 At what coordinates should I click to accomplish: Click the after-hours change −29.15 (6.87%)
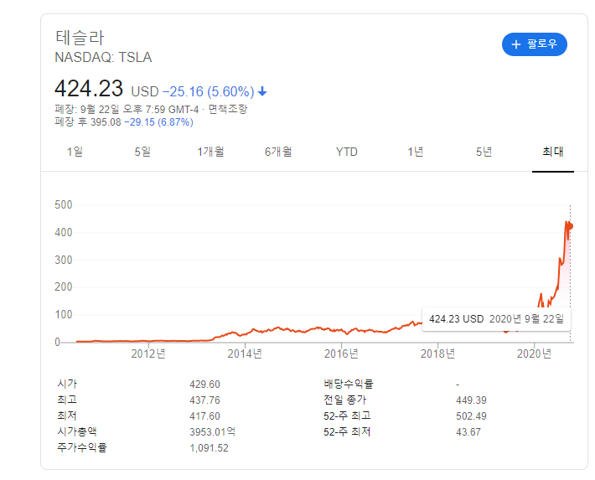pyautogui.click(x=158, y=122)
